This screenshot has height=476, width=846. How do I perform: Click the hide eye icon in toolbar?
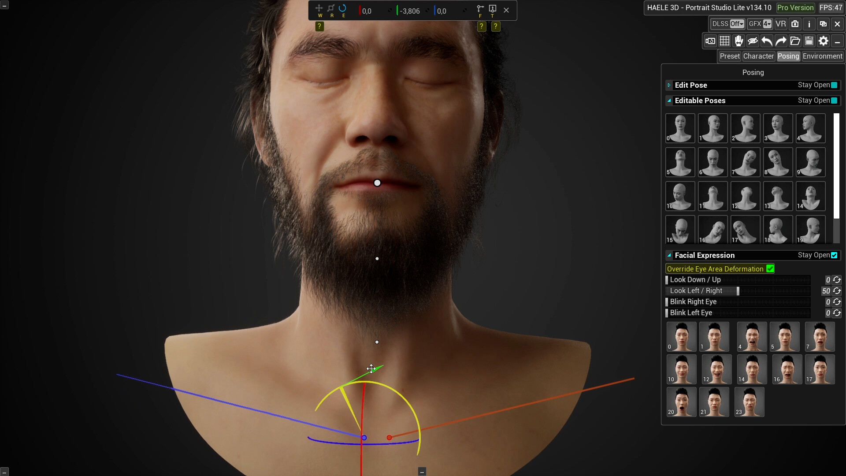pos(753,41)
